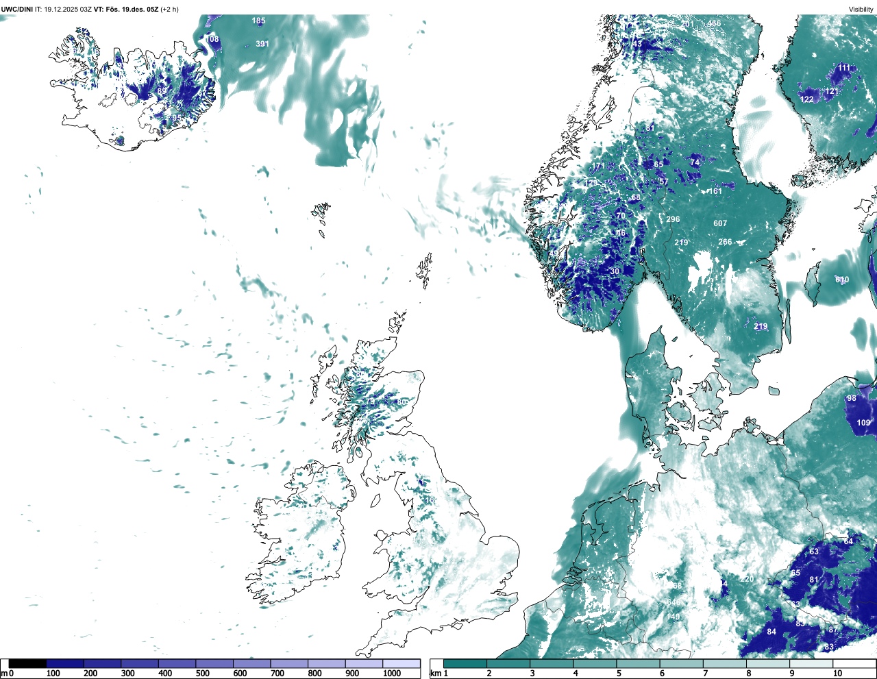Click the "121" visibility value over Finland
The width and height of the screenshot is (877, 679).
click(832, 91)
